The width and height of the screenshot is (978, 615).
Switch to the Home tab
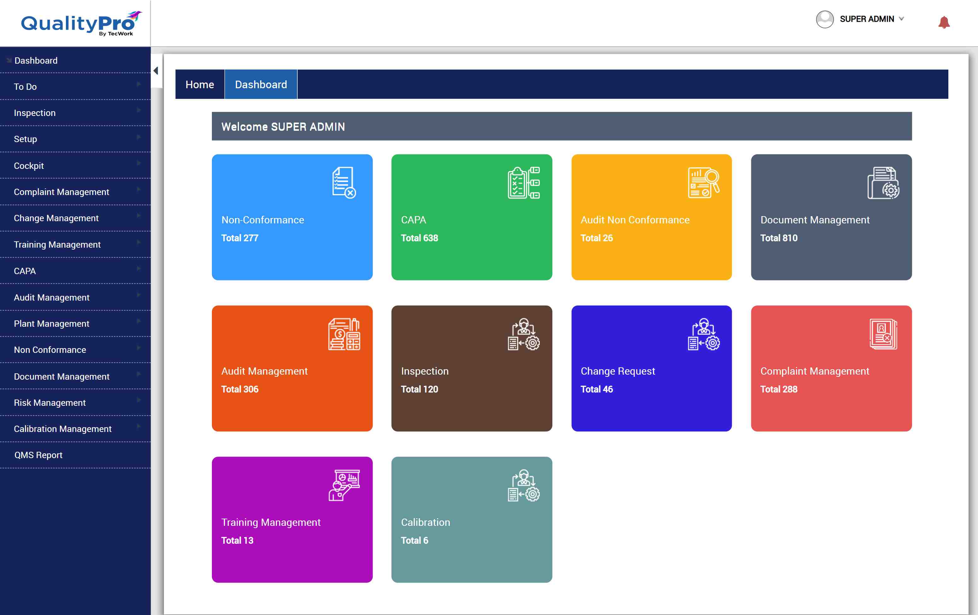[200, 84]
